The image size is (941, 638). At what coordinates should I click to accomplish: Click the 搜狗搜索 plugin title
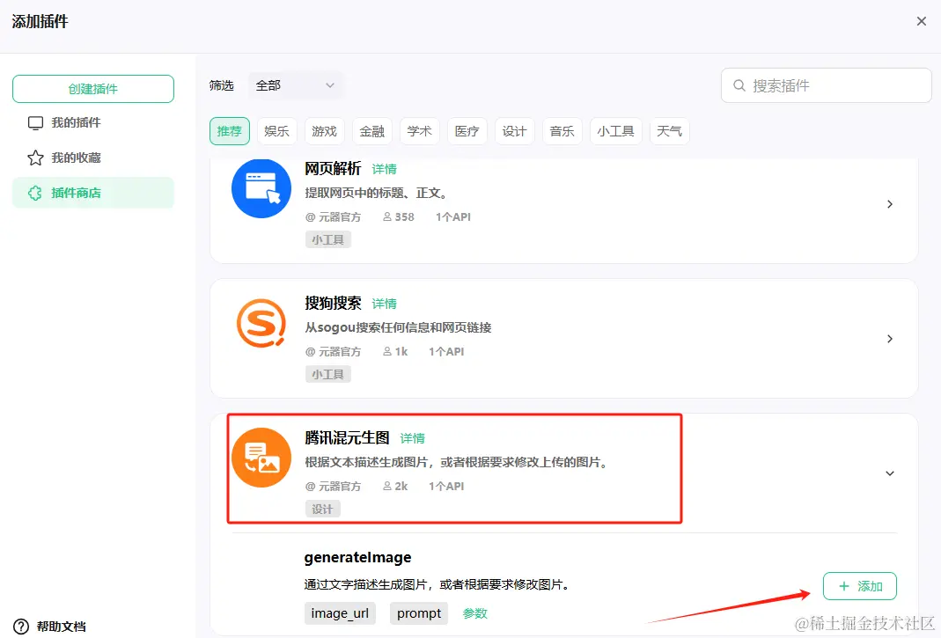(333, 303)
